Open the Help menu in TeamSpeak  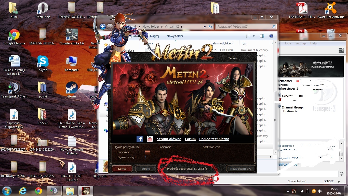point(313,43)
